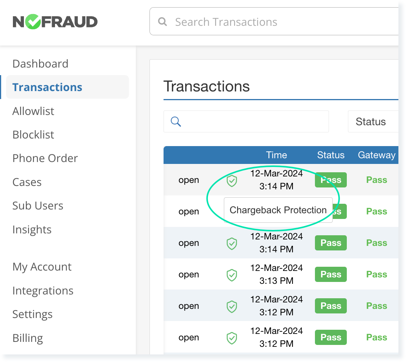The height and width of the screenshot is (362, 406).
Task: Open the Insights page
Action: [32, 229]
